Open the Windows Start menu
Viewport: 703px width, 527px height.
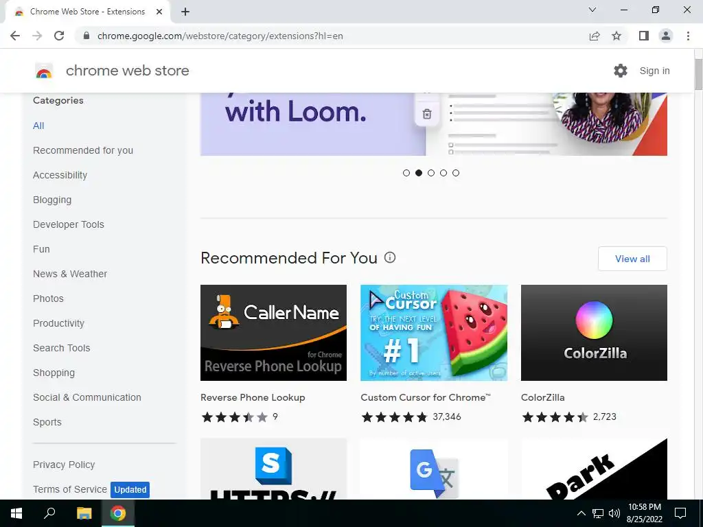click(x=16, y=513)
